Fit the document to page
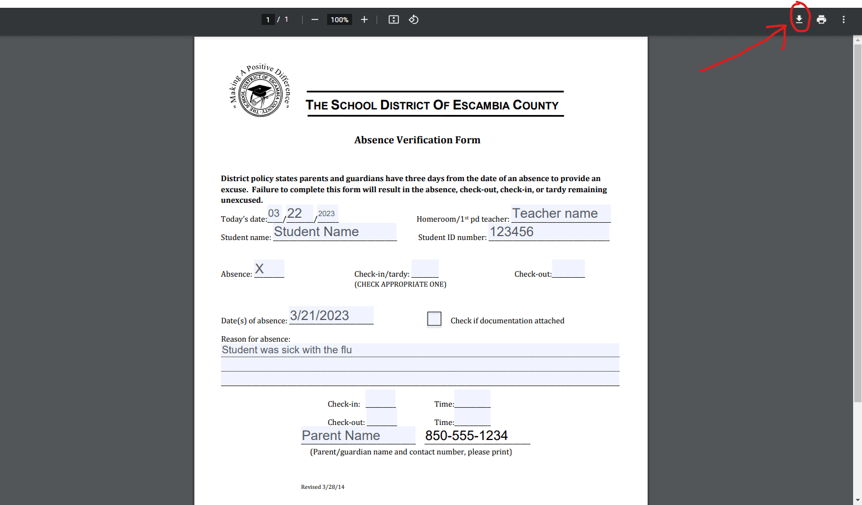862x505 pixels. coord(394,19)
